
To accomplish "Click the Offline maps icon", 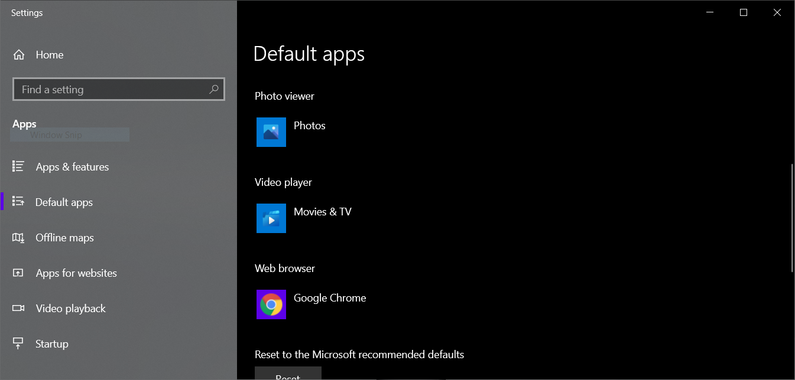I will click(x=18, y=238).
